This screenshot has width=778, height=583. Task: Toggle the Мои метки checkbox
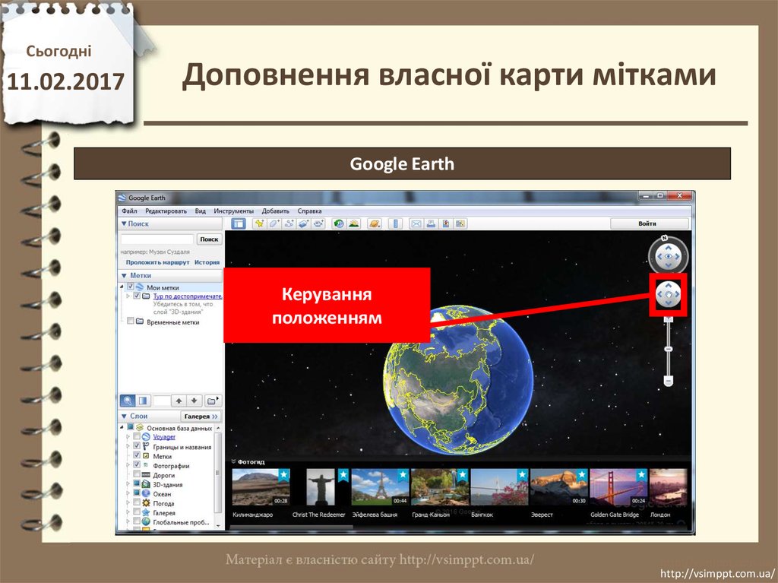131,287
